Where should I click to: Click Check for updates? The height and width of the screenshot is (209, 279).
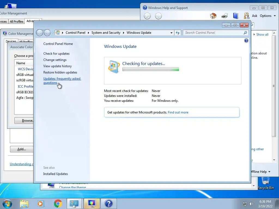(x=56, y=54)
